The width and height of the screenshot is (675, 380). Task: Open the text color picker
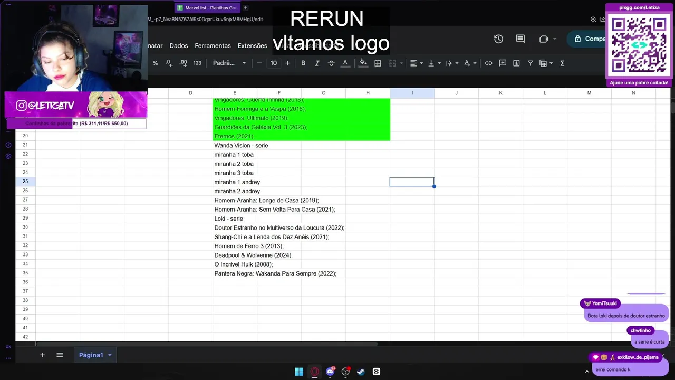click(x=345, y=63)
